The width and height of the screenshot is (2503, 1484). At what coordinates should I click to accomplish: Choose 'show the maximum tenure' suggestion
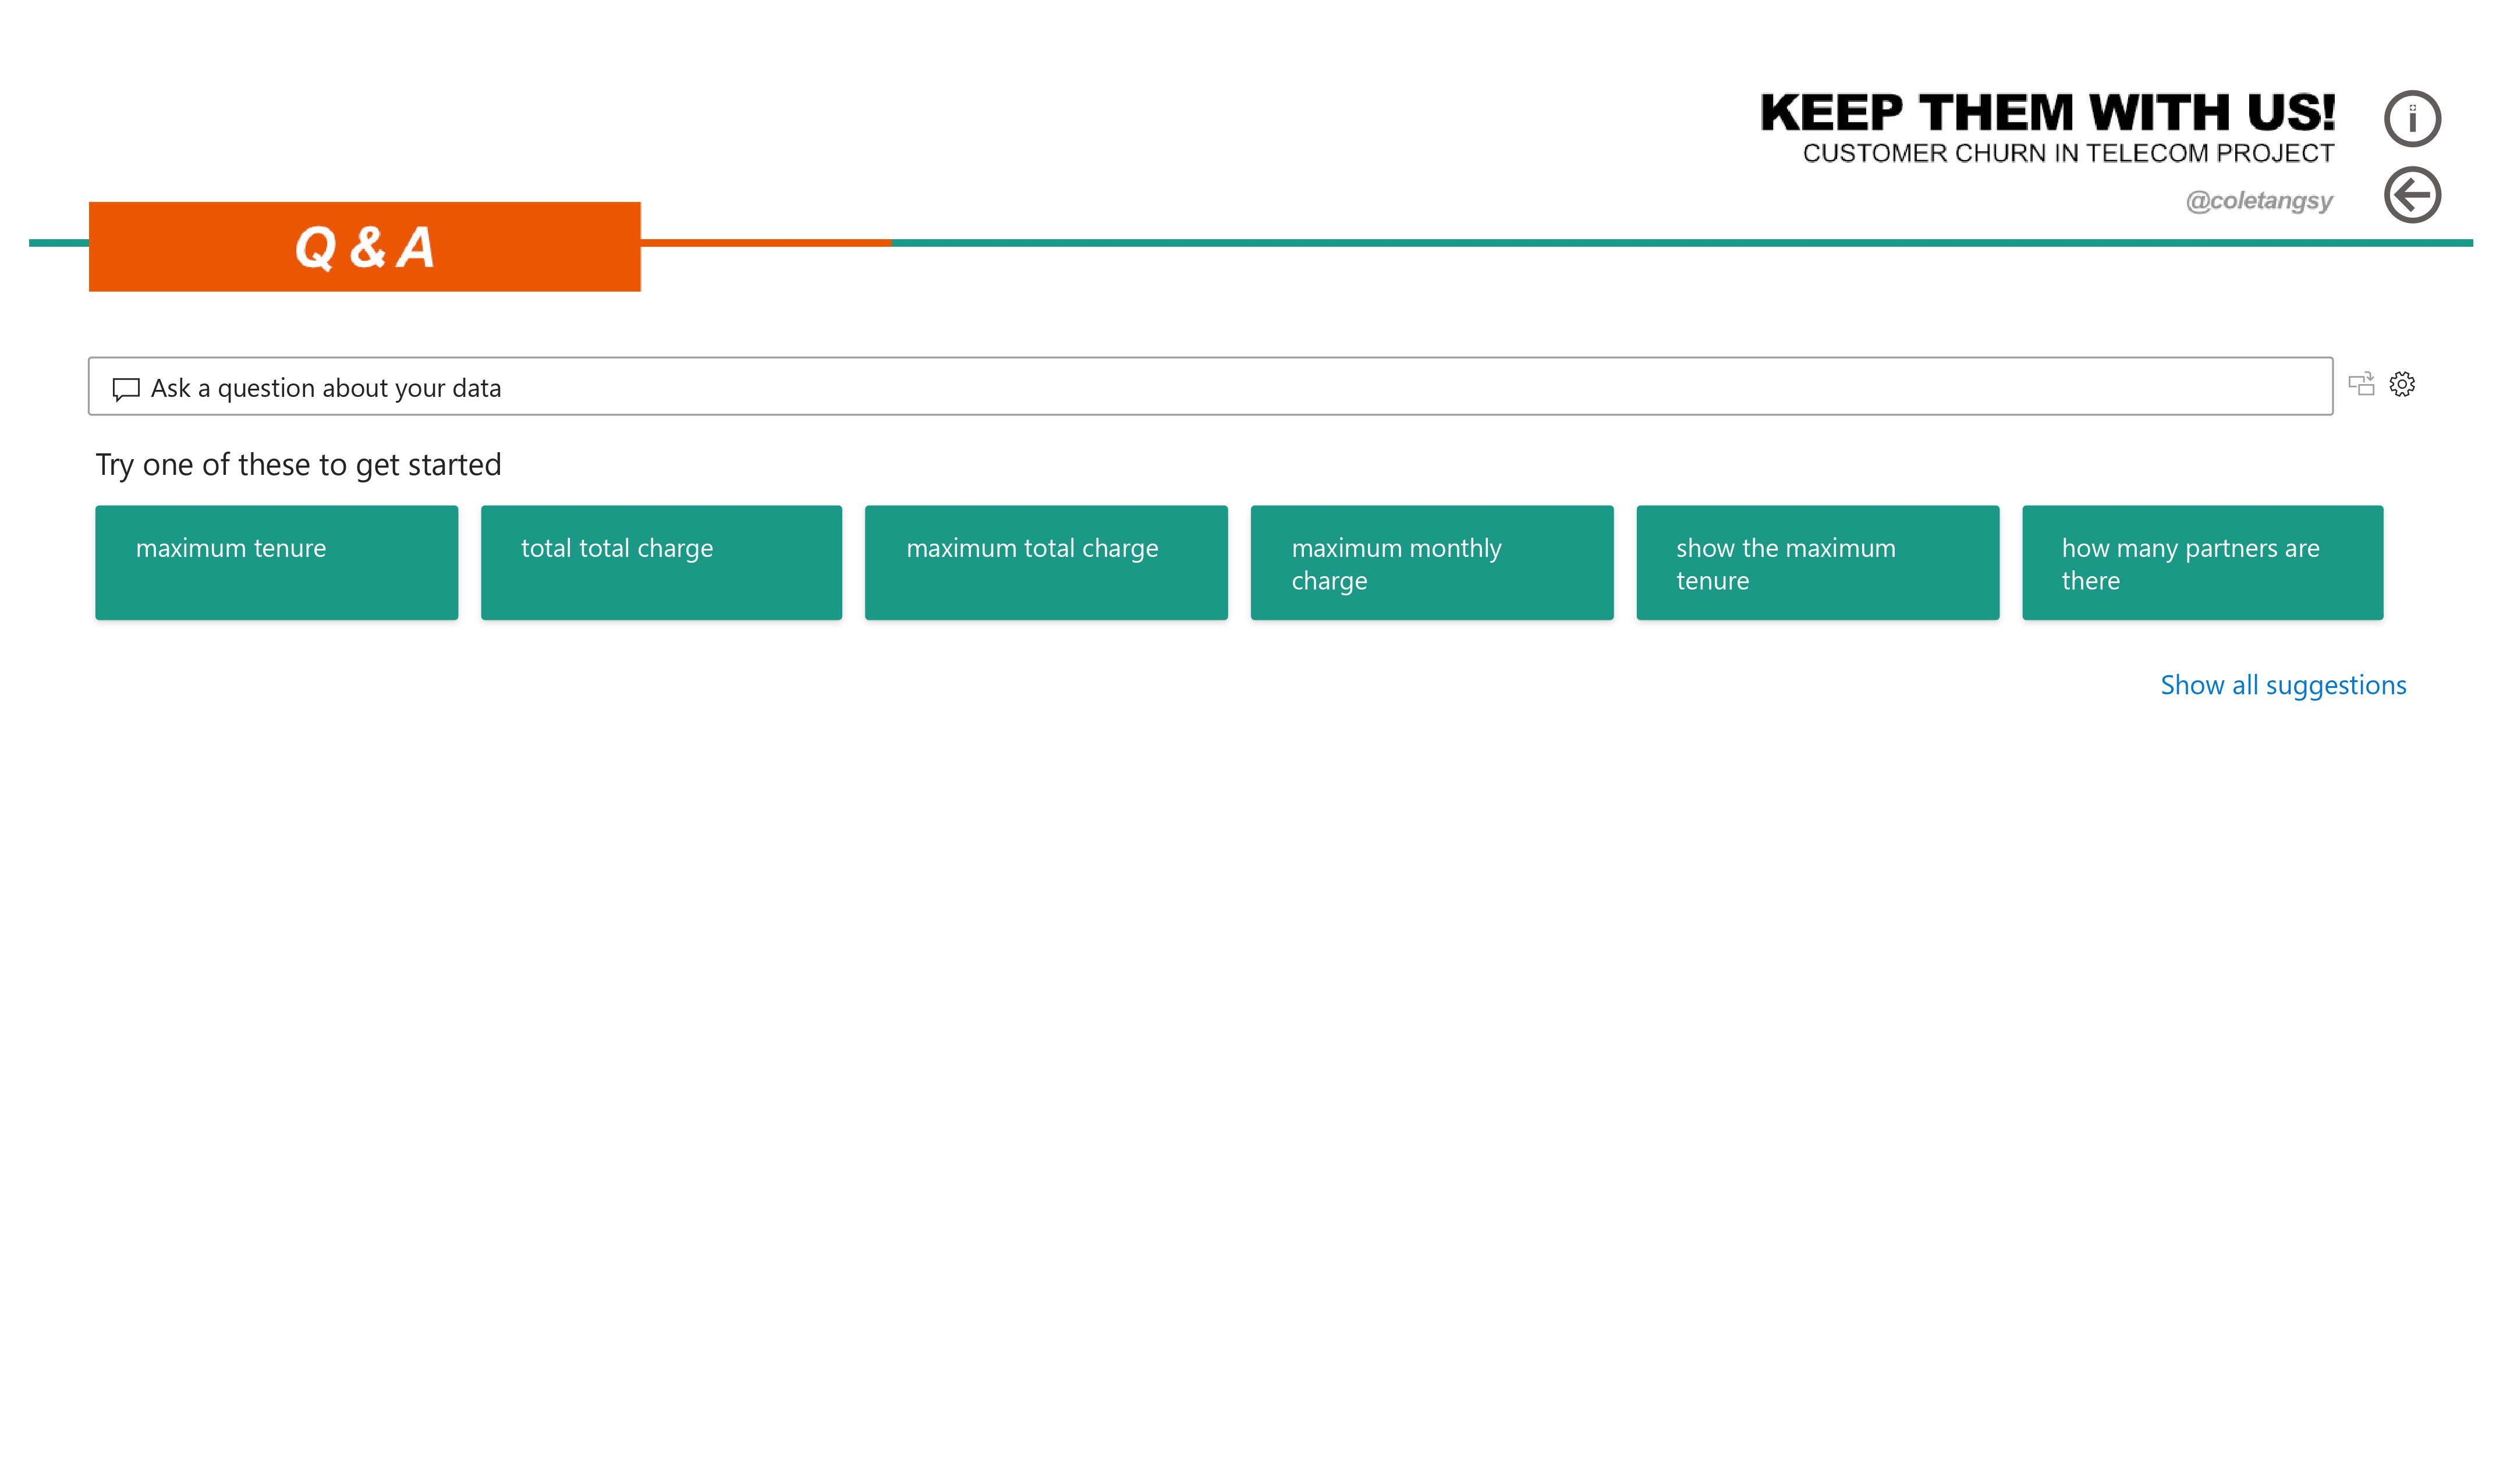(1817, 563)
